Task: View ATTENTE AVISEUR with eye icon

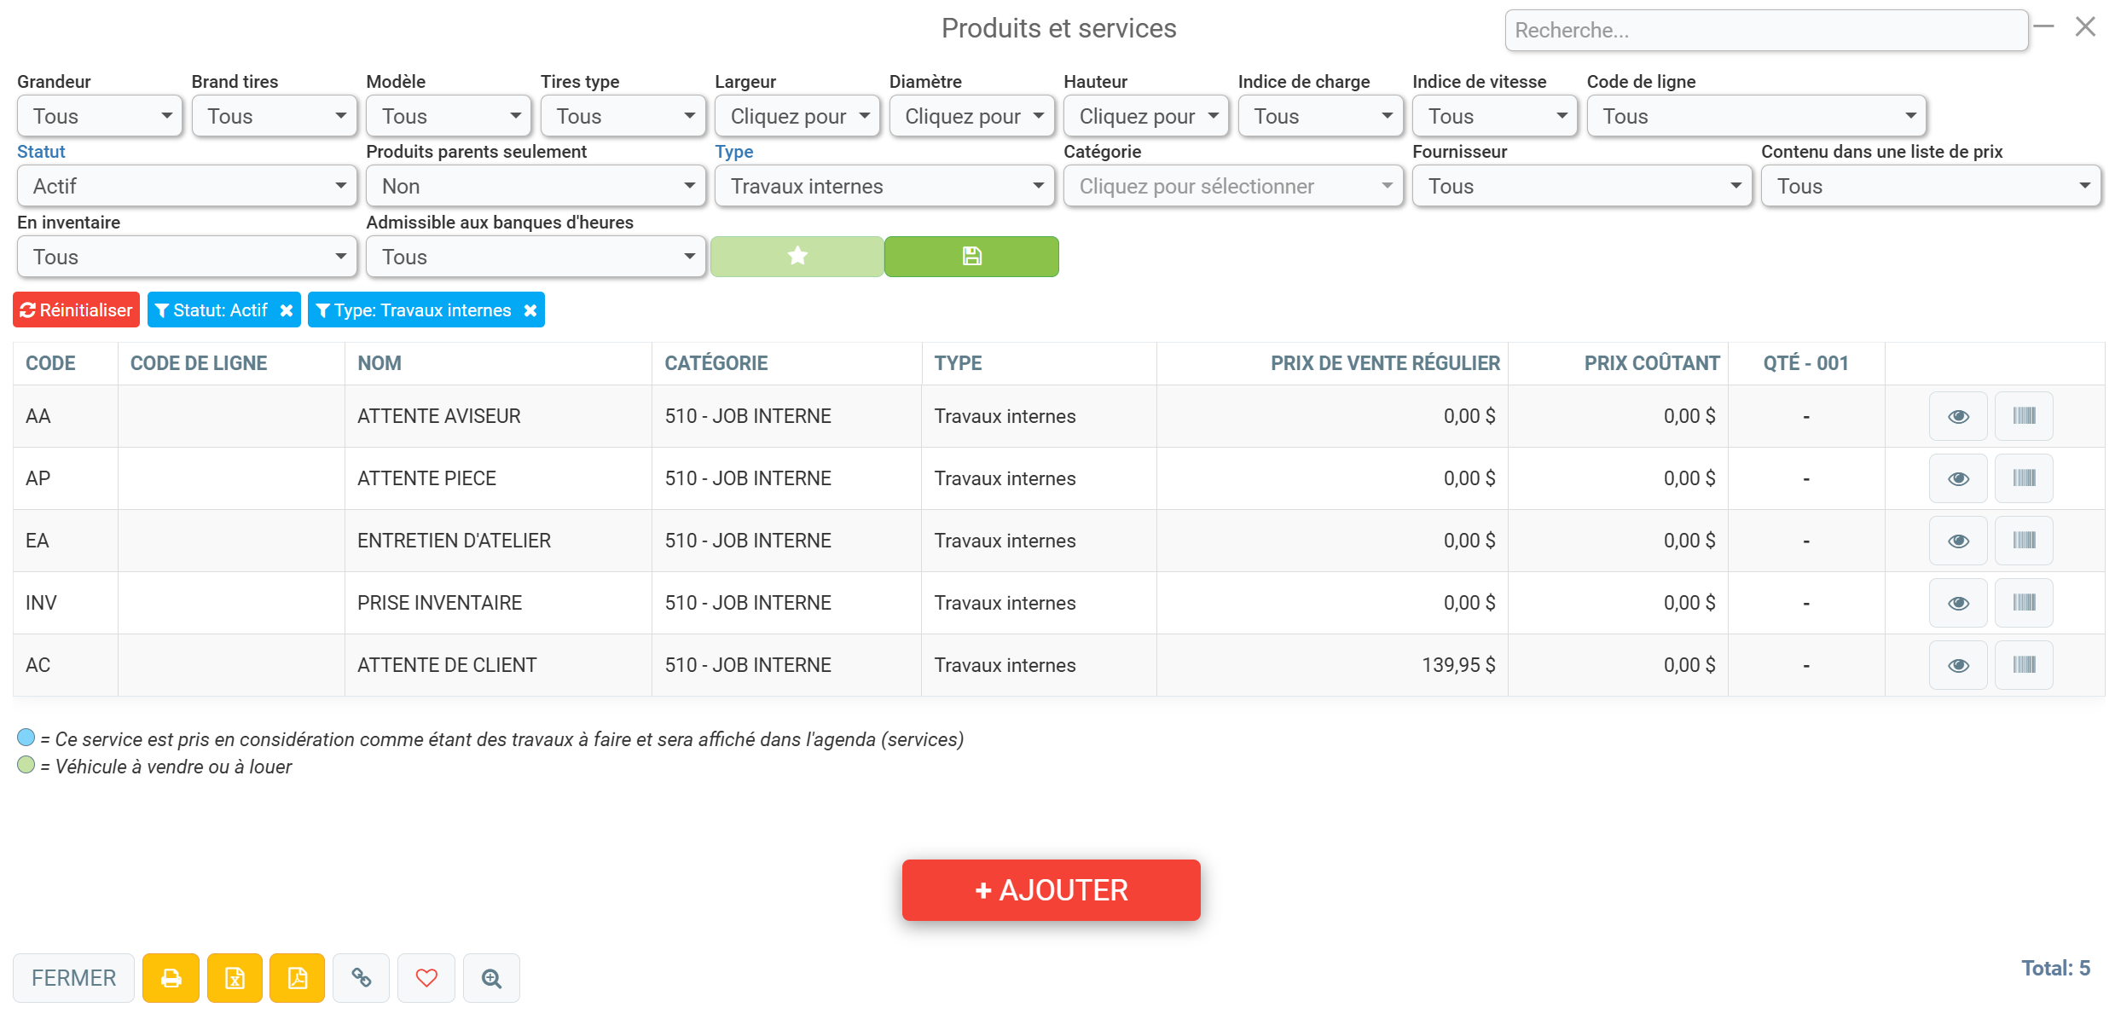Action: [x=1958, y=416]
